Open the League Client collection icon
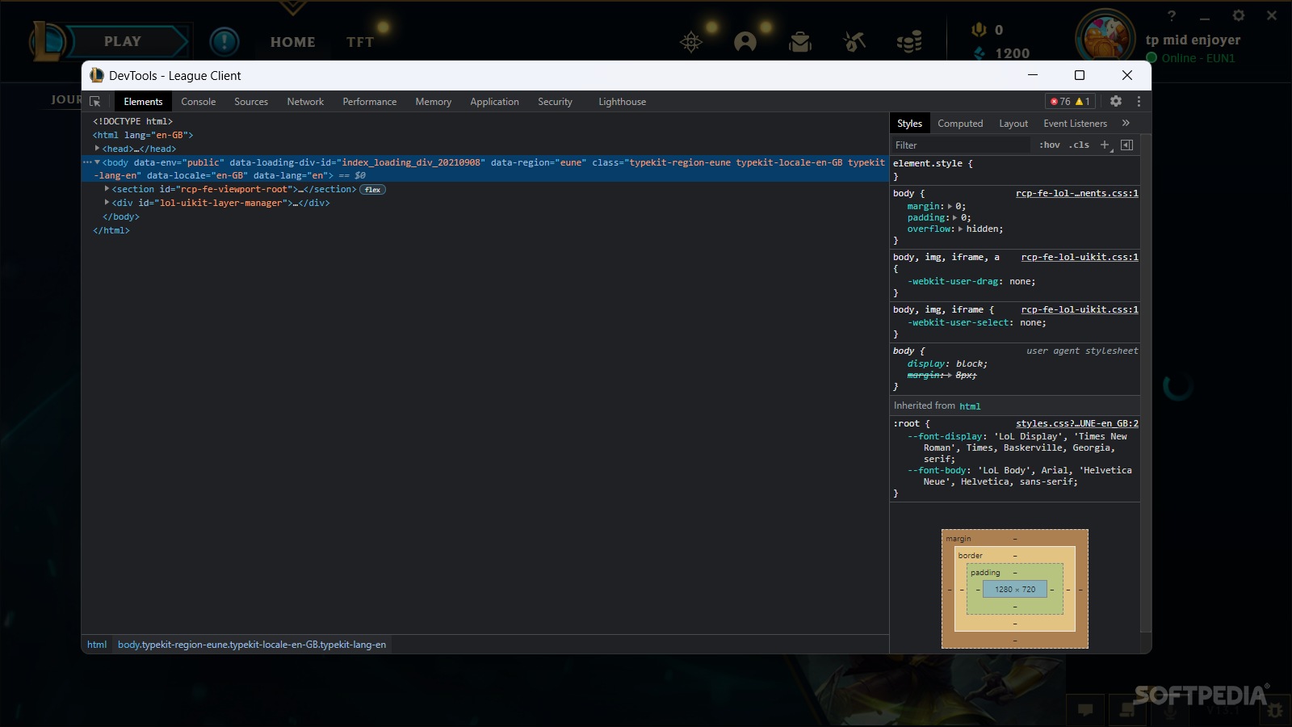This screenshot has width=1292, height=727. [800, 41]
